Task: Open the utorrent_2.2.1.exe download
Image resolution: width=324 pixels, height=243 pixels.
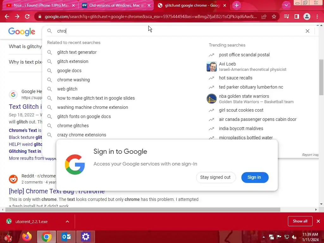Action: tap(31, 221)
